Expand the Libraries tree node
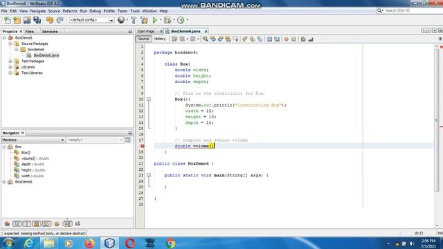Image resolution: width=443 pixels, height=249 pixels. pos(10,67)
